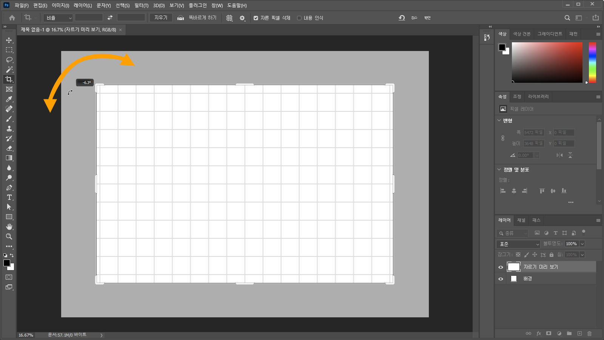Select the Rectangular Marquee tool

(x=9, y=50)
